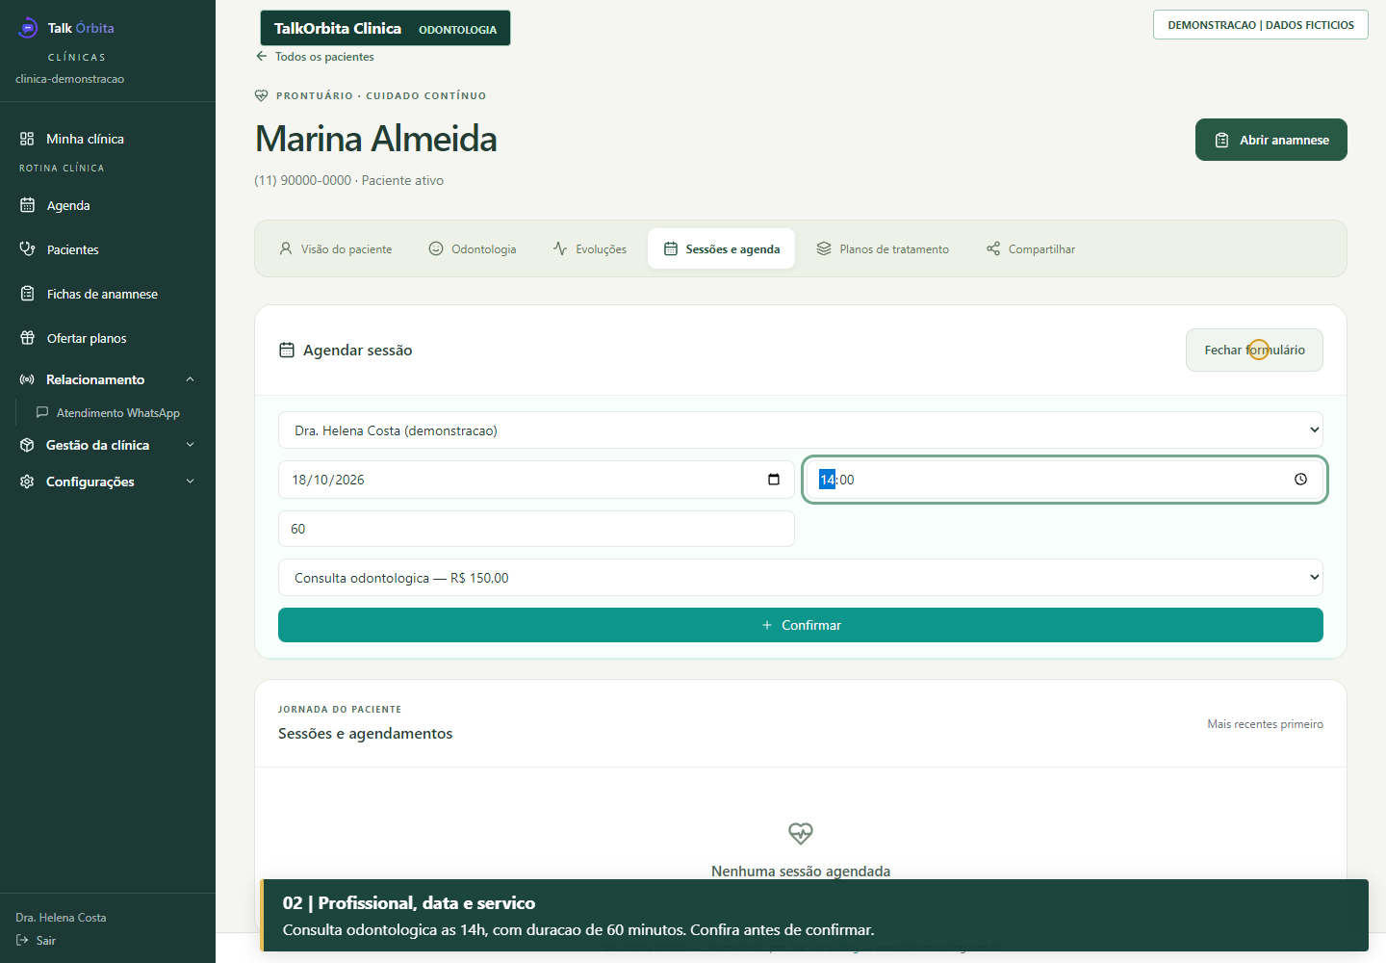This screenshot has height=963, width=1386.
Task: Click the heart-pulse icon next to Prontuário
Action: point(261,95)
